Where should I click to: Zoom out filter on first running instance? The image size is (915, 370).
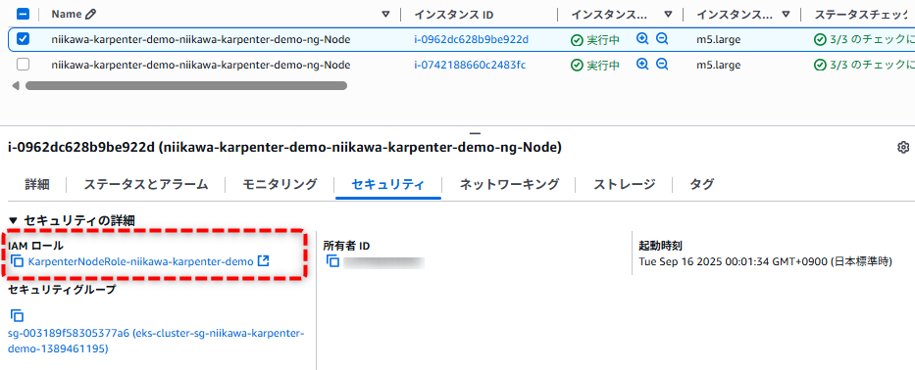(662, 39)
